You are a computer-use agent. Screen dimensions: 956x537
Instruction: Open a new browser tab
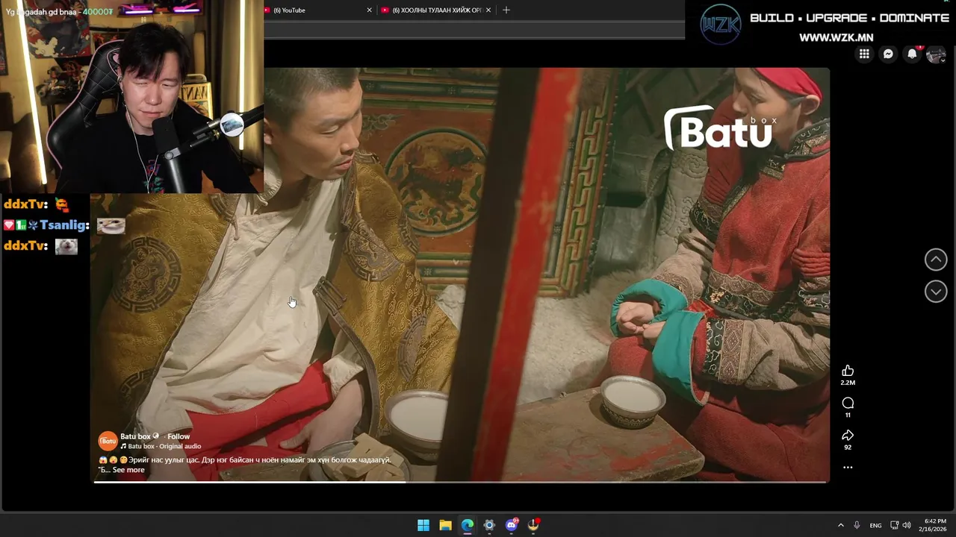tap(506, 10)
